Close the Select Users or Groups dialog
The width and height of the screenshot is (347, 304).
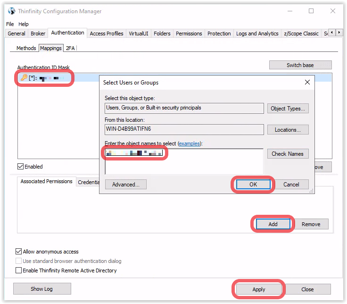[x=307, y=83]
